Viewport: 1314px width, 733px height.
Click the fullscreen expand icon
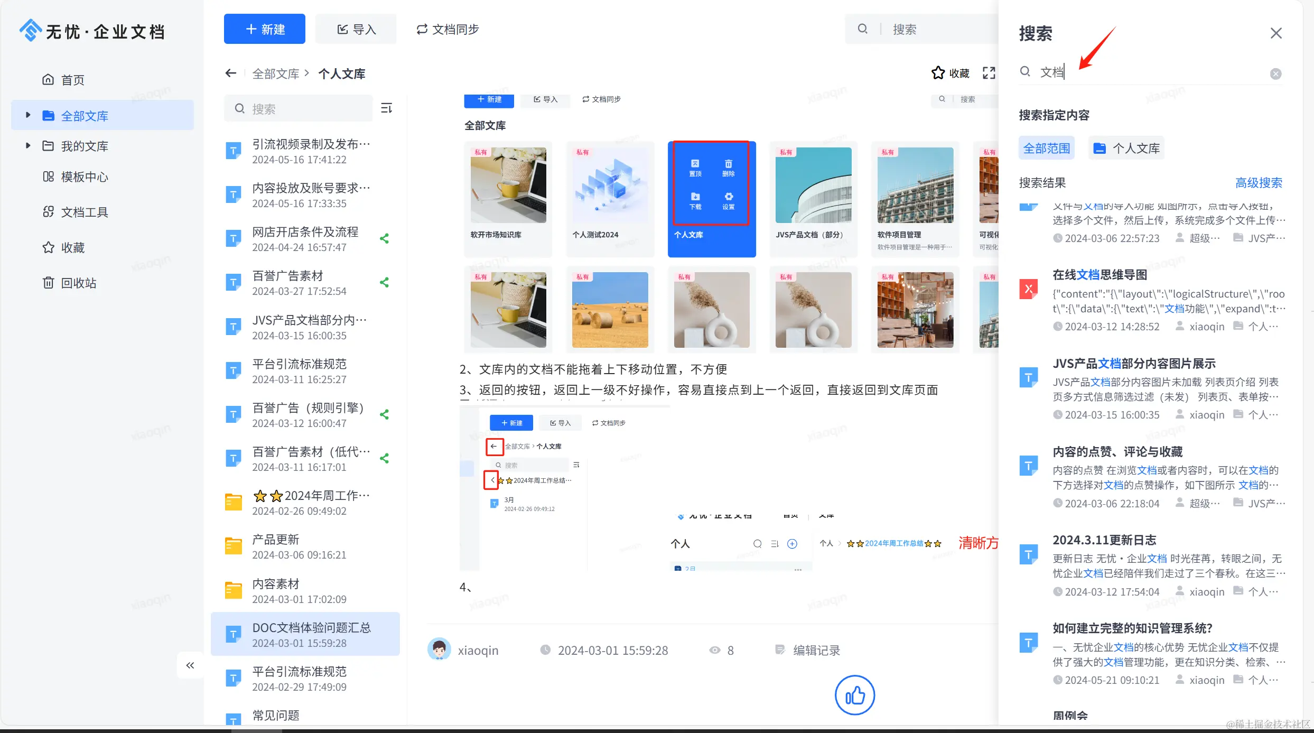[989, 73]
